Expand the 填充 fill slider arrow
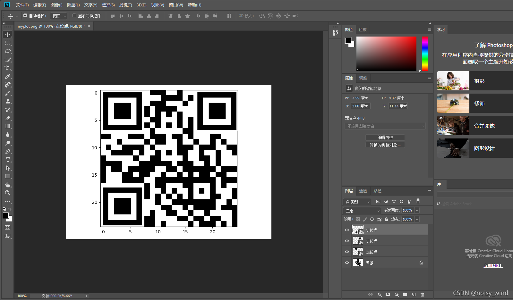The height and width of the screenshot is (300, 513). (417, 220)
